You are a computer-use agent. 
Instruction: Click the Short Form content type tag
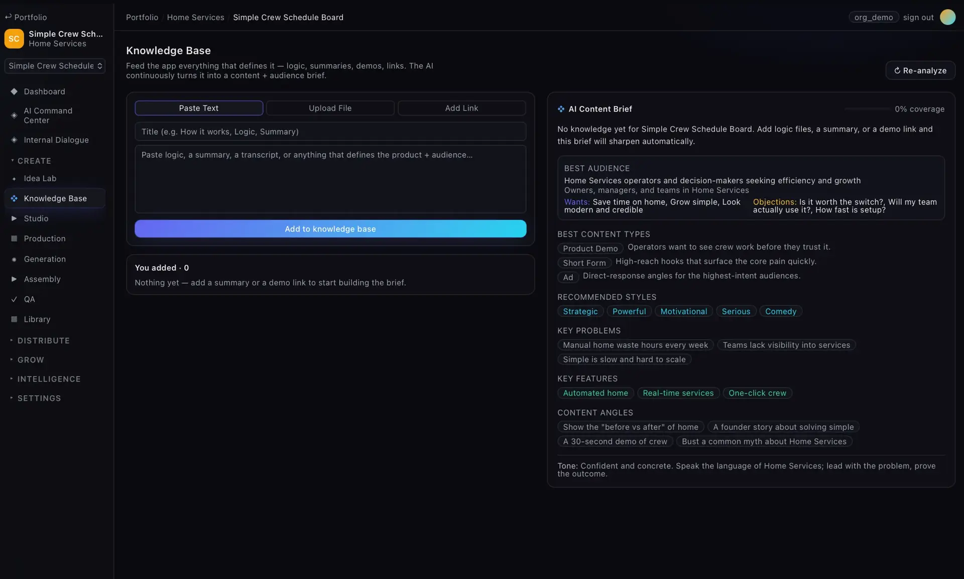pos(584,263)
